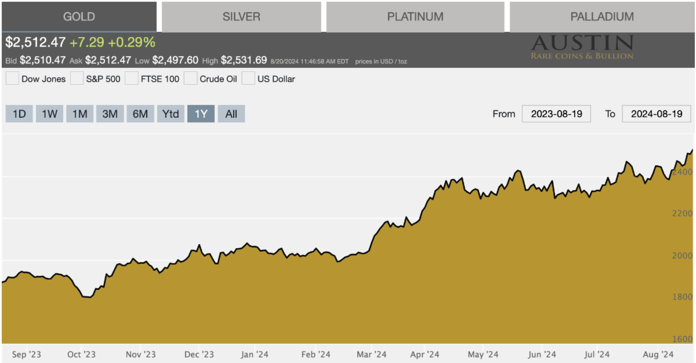Show the 3M chart range

pyautogui.click(x=110, y=114)
